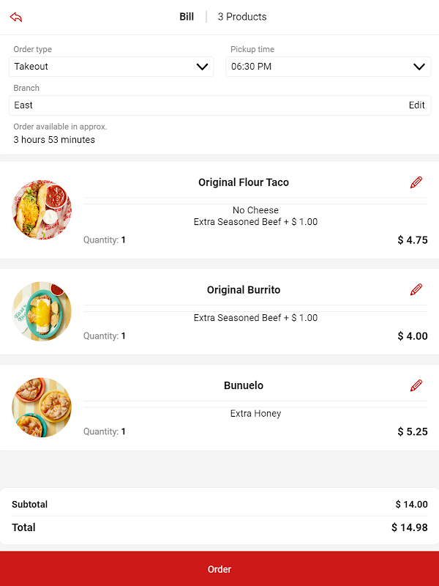Tap the Original Burrito photo
Image resolution: width=439 pixels, height=586 pixels.
pos(42,311)
